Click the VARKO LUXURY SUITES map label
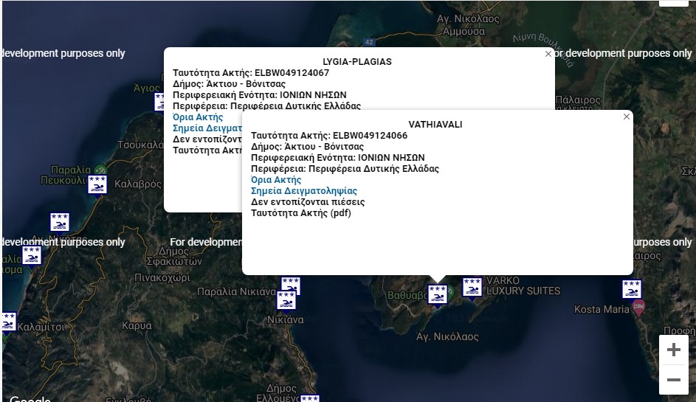Image resolution: width=696 pixels, height=402 pixels. click(523, 286)
